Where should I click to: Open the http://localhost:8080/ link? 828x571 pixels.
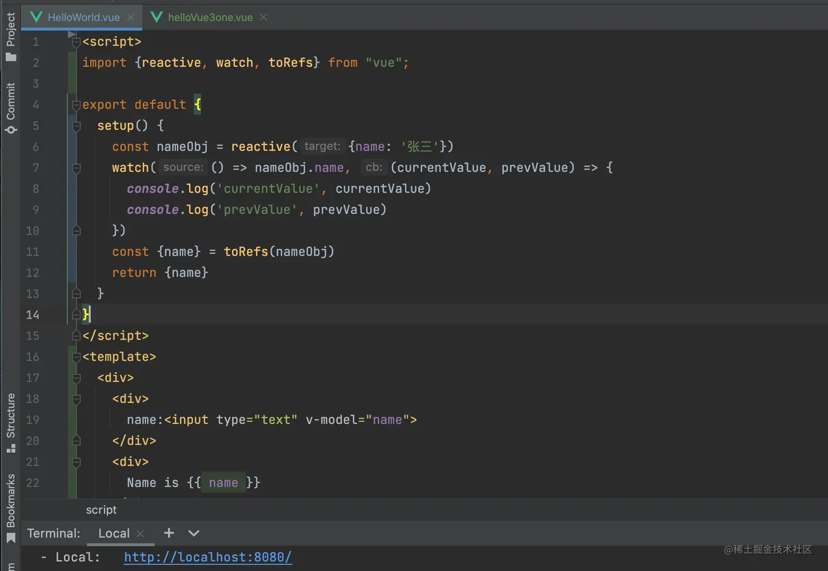click(x=208, y=557)
